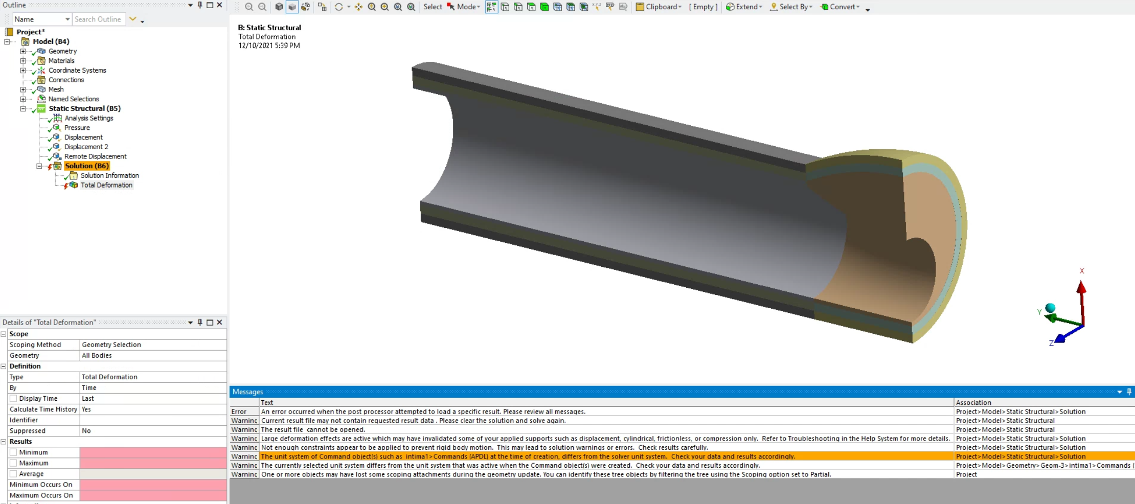Expand the Materials tree node

[23, 61]
